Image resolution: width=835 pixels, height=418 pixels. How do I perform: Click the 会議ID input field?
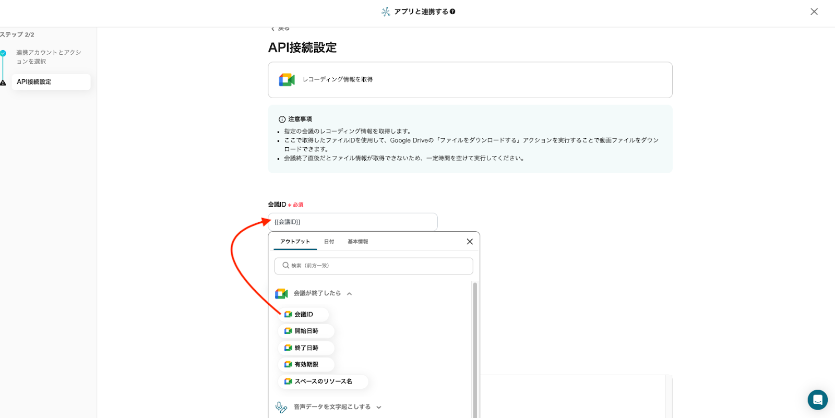pos(352,222)
